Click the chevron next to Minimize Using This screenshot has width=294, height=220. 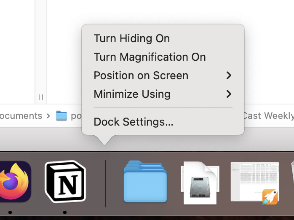229,94
